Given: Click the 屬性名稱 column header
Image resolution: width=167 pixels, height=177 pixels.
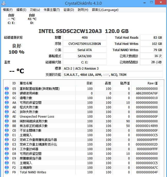Looking at the screenshot, I should tap(47, 83).
